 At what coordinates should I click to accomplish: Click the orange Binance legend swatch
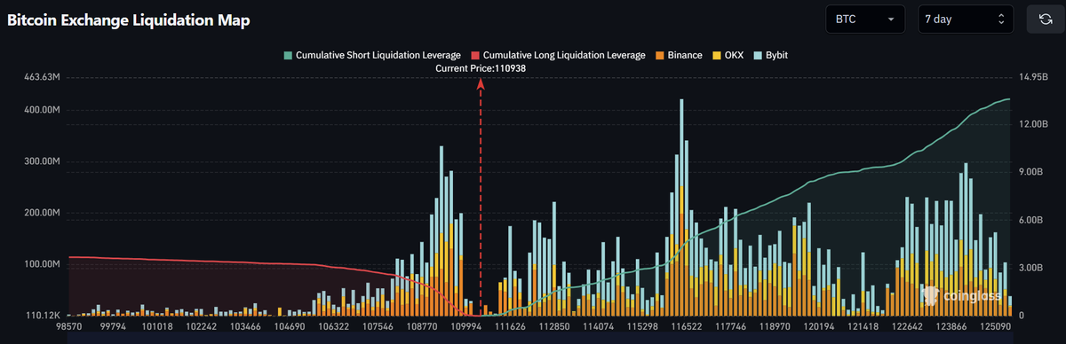click(x=661, y=55)
